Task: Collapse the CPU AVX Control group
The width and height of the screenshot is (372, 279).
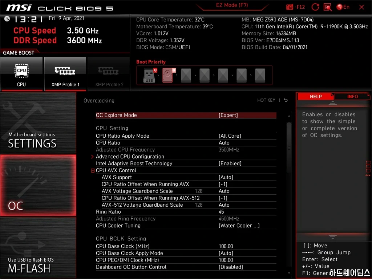Action: (93, 171)
